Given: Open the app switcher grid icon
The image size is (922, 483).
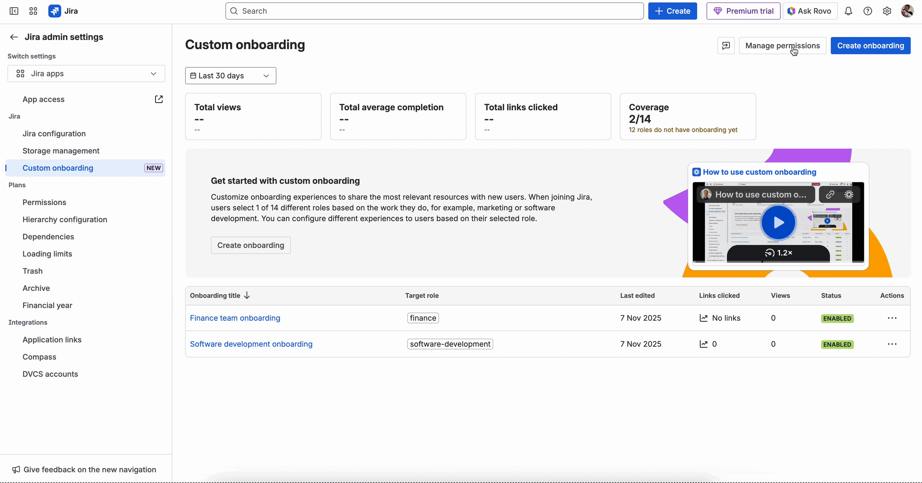Looking at the screenshot, I should (33, 11).
